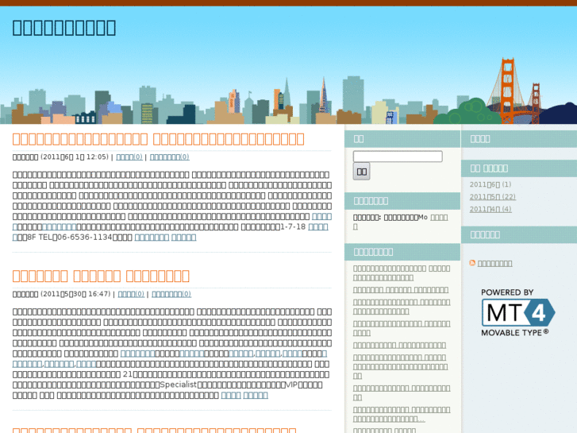Open the first post's orange title
577x433 pixels.
pyautogui.click(x=158, y=139)
